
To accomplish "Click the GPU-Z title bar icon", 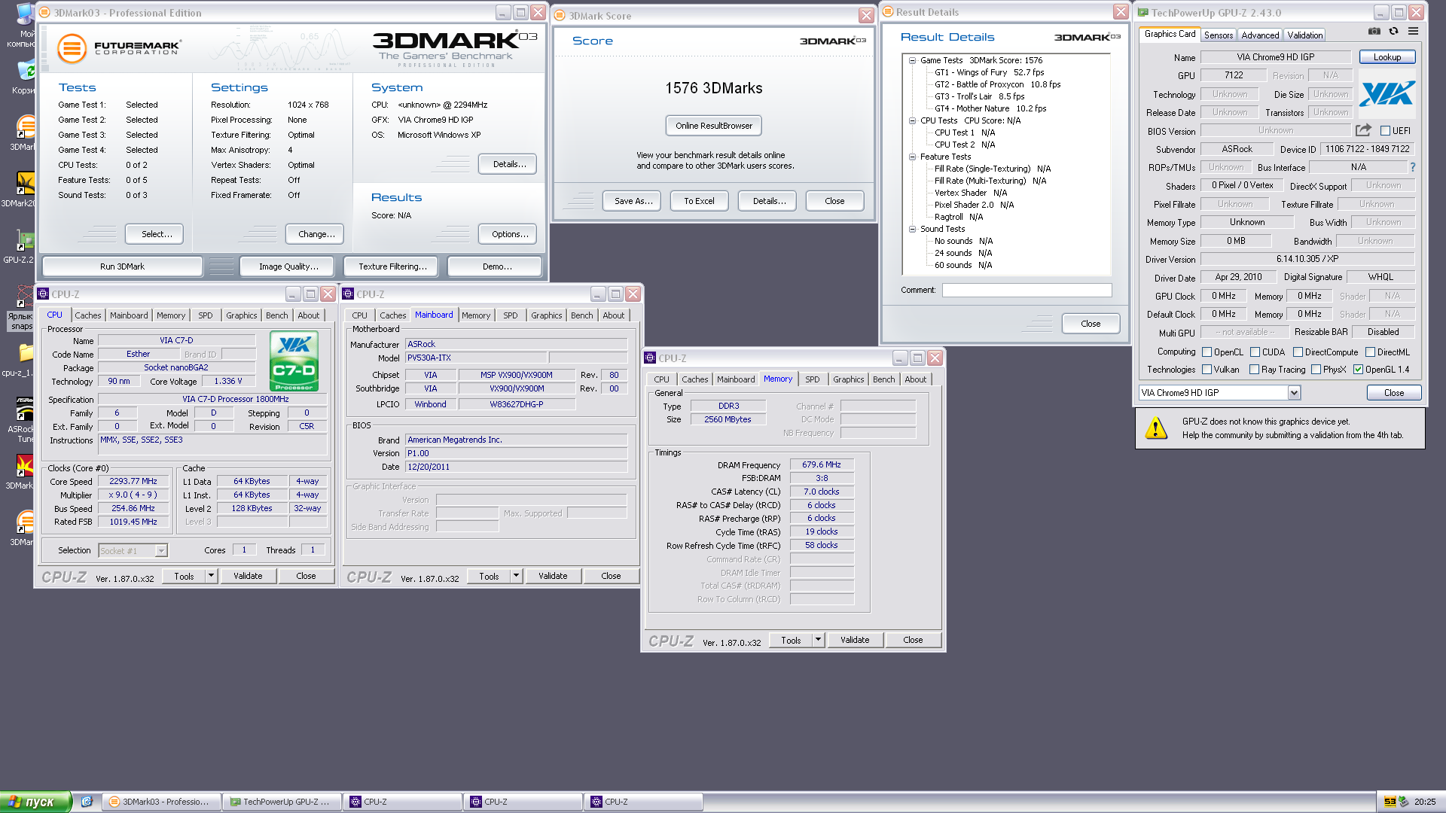I will [1142, 13].
